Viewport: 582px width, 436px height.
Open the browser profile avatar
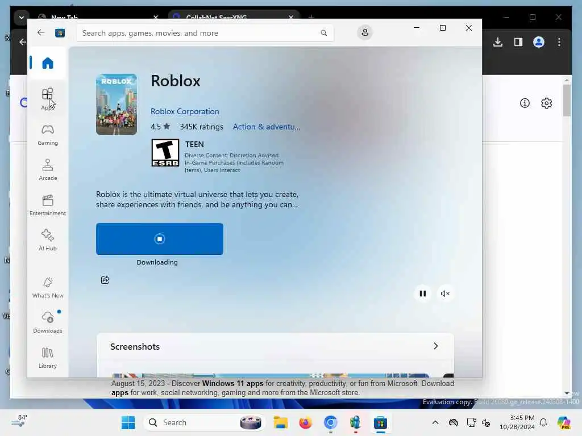coord(539,42)
